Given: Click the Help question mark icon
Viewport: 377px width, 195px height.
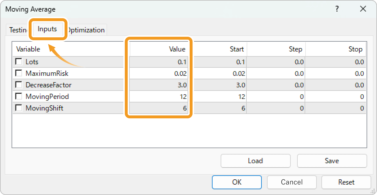Looking at the screenshot, I should coord(337,9).
